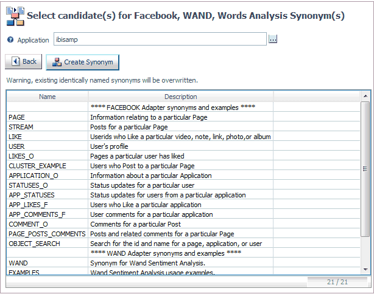Click 'Synonym for Wand Sentiment Analysis.' cell
Viewport: 374px width, 294px height.
pos(147,263)
